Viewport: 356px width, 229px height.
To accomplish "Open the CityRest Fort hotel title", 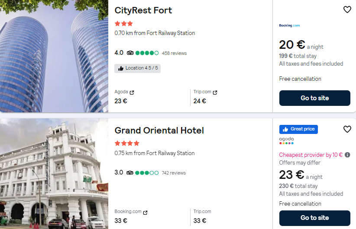I will pyautogui.click(x=143, y=10).
